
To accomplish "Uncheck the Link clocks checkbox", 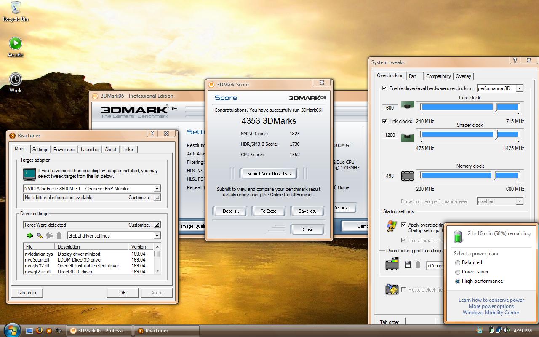I will [x=384, y=121].
